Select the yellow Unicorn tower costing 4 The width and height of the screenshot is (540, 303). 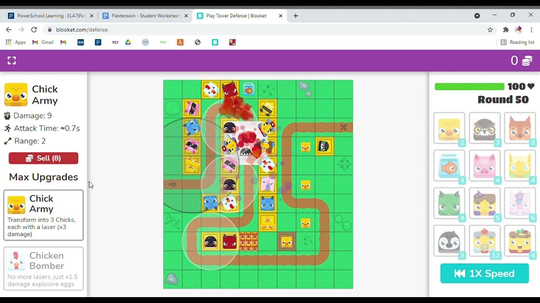pyautogui.click(x=520, y=166)
